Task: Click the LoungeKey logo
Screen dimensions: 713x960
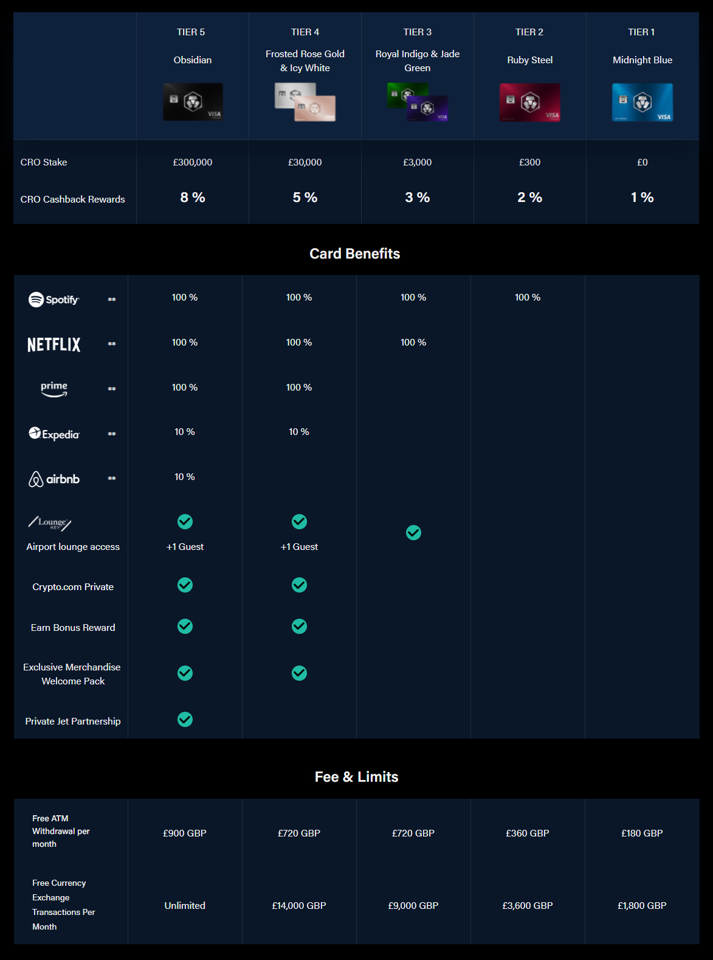Action: (50, 523)
